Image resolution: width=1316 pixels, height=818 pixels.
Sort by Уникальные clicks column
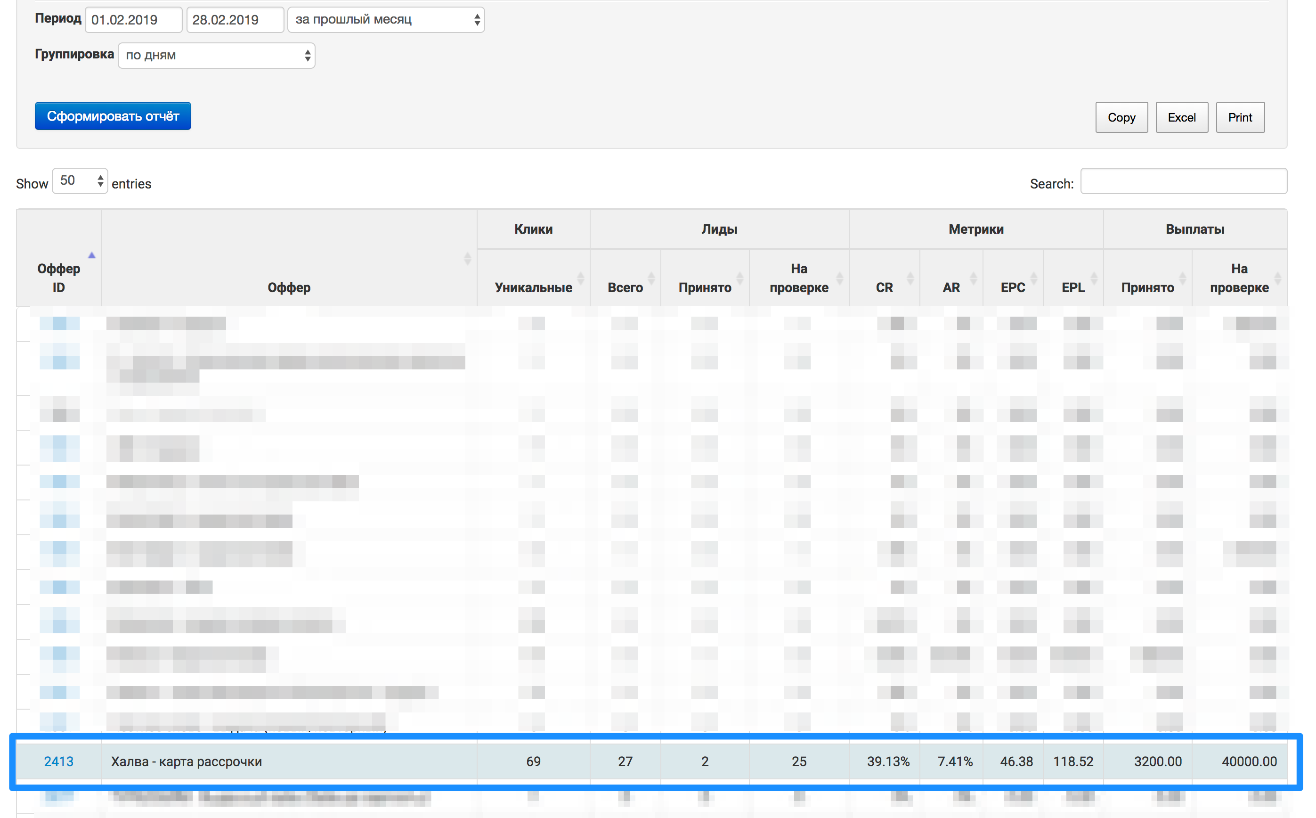coord(533,287)
